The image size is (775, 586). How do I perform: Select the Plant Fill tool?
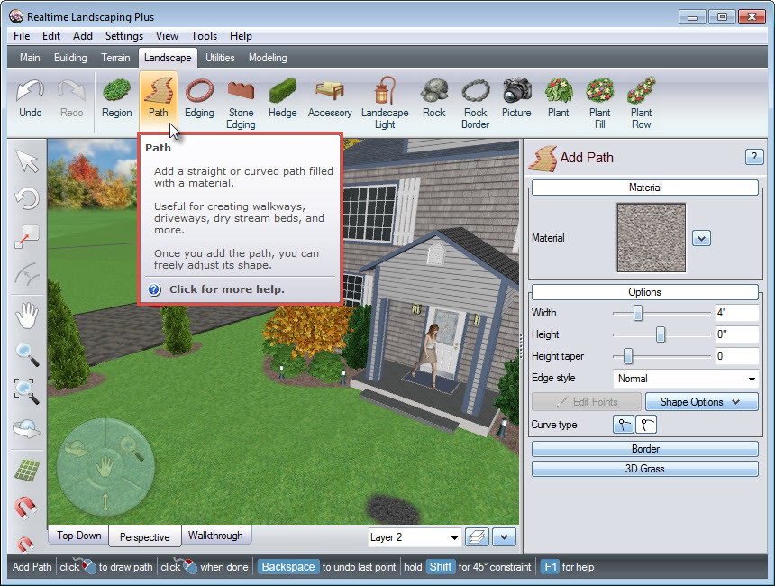(599, 104)
